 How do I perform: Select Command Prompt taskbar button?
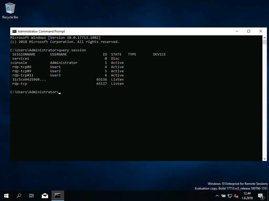coord(58,196)
